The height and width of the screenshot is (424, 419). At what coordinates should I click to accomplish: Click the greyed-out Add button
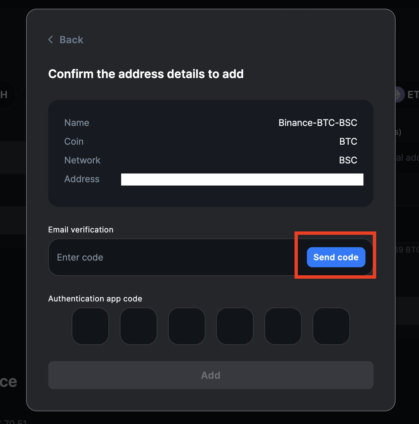[211, 375]
